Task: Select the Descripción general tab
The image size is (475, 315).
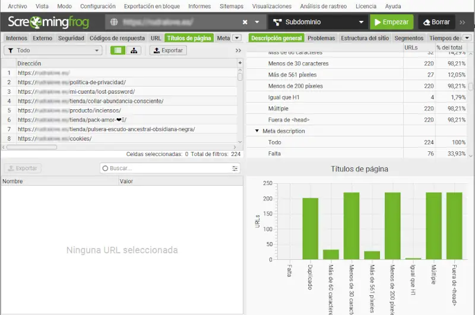Action: (276, 38)
